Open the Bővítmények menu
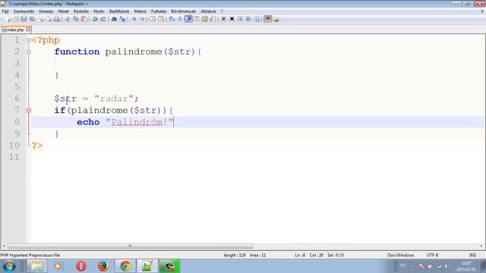486x273 pixels. 183,11
